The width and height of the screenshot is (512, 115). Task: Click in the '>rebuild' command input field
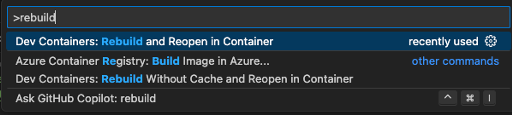point(256,18)
